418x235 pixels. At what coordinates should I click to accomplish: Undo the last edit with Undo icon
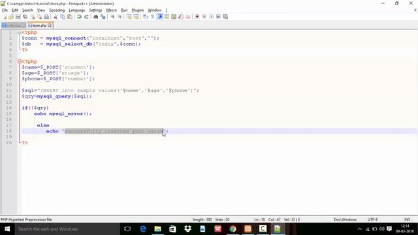click(x=79, y=17)
